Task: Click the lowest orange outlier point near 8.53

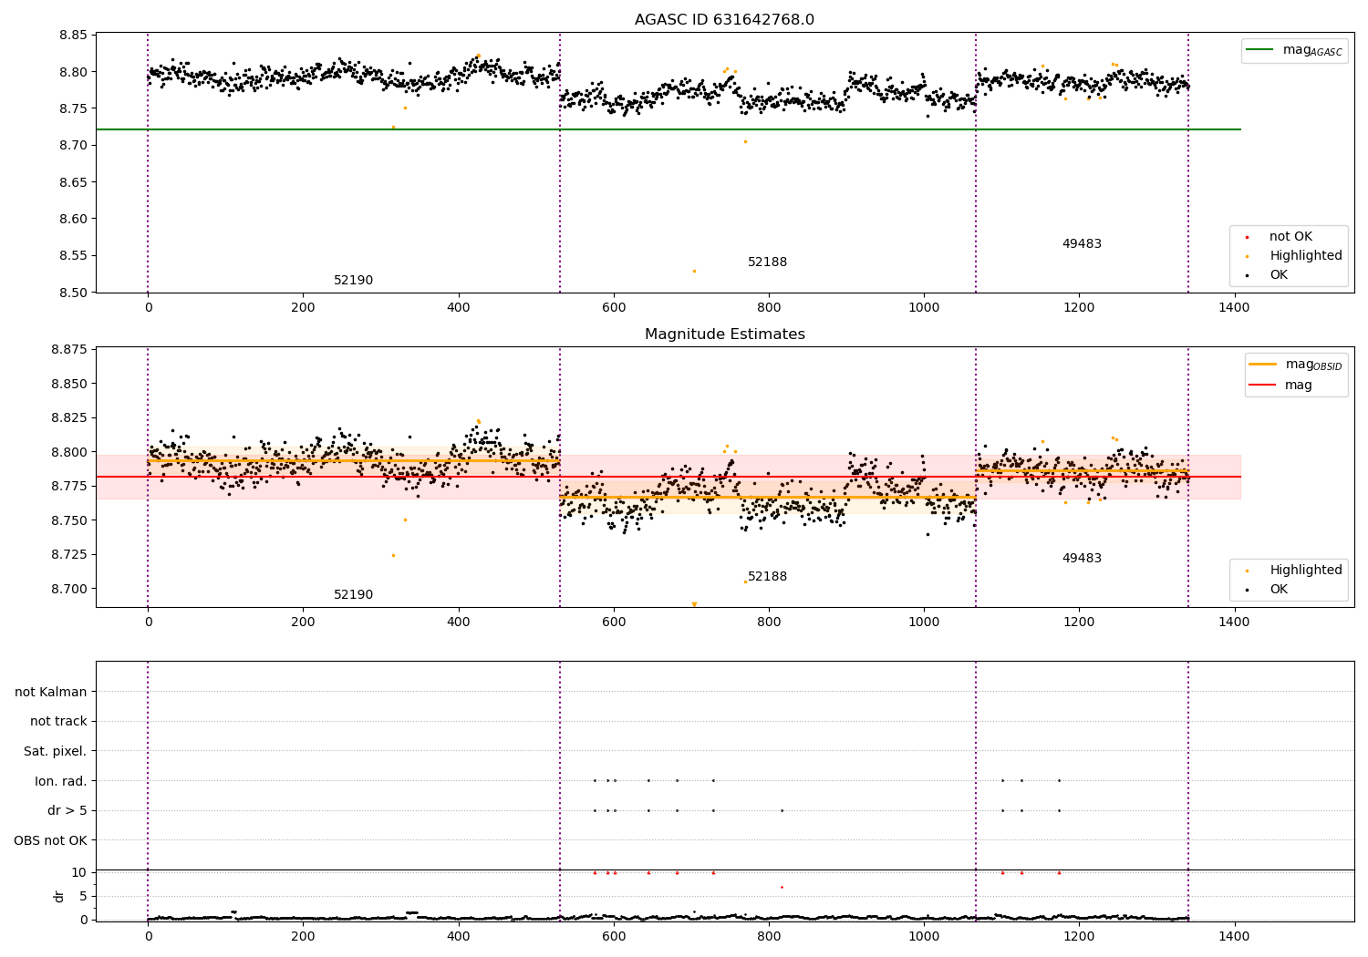Action: (x=694, y=271)
